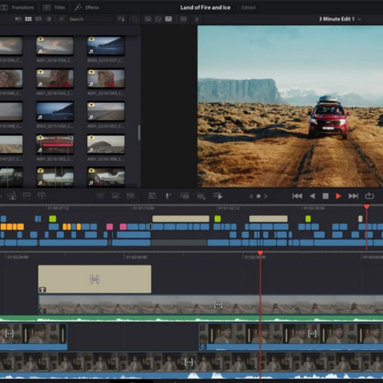
Task: Select clip thumbnail A001_02161308_C
Action: [x=106, y=144]
